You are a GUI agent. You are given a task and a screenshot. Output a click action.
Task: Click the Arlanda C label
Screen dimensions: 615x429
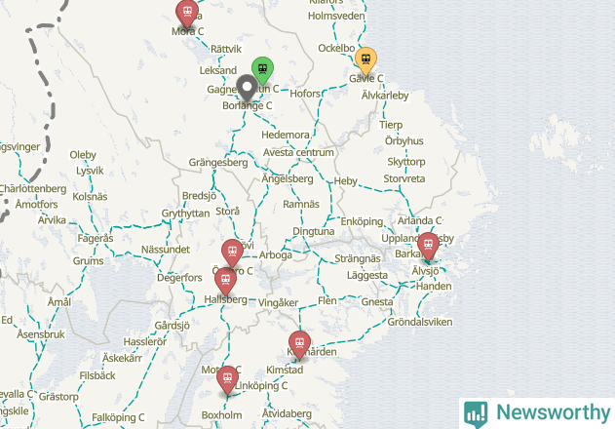(420, 220)
